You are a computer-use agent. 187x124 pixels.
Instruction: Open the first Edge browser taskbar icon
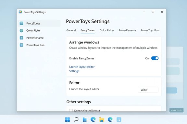(x=93, y=119)
